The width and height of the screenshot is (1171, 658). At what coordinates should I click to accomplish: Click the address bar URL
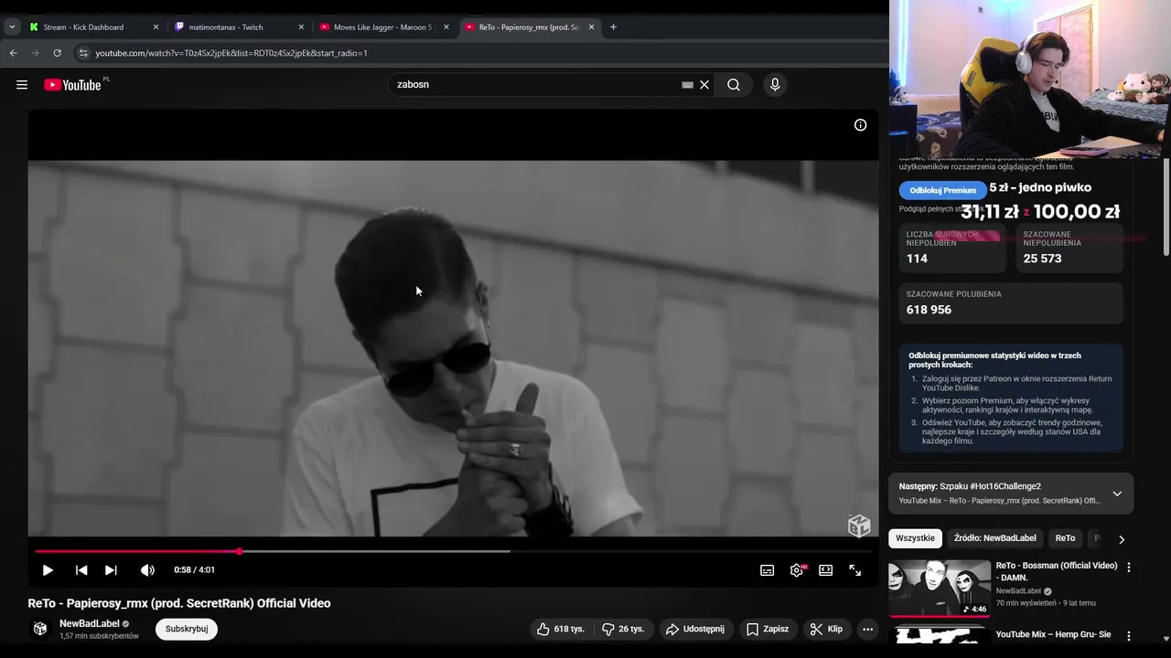point(231,53)
